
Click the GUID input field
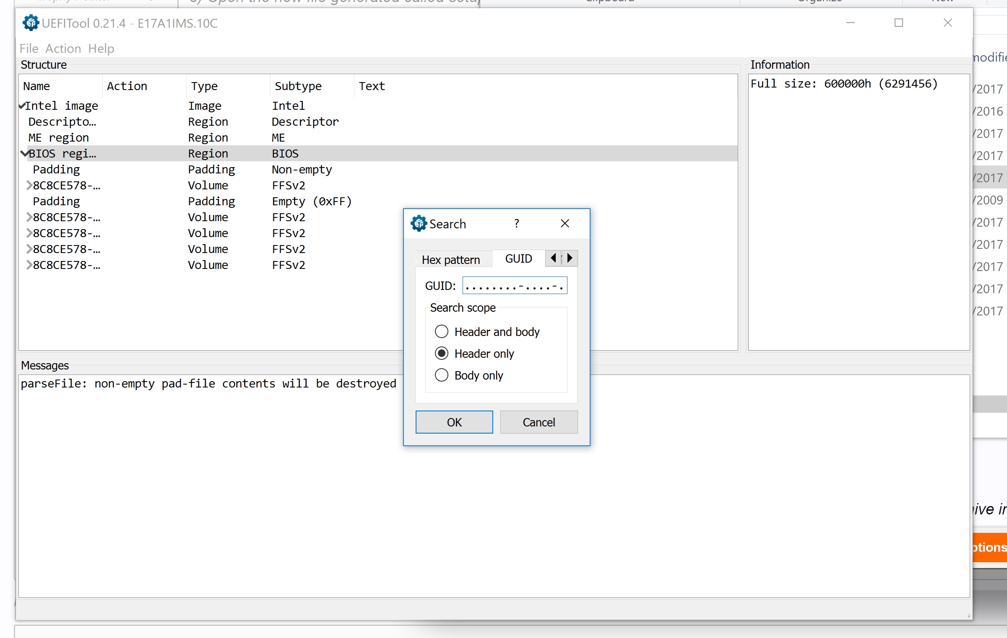click(x=514, y=286)
